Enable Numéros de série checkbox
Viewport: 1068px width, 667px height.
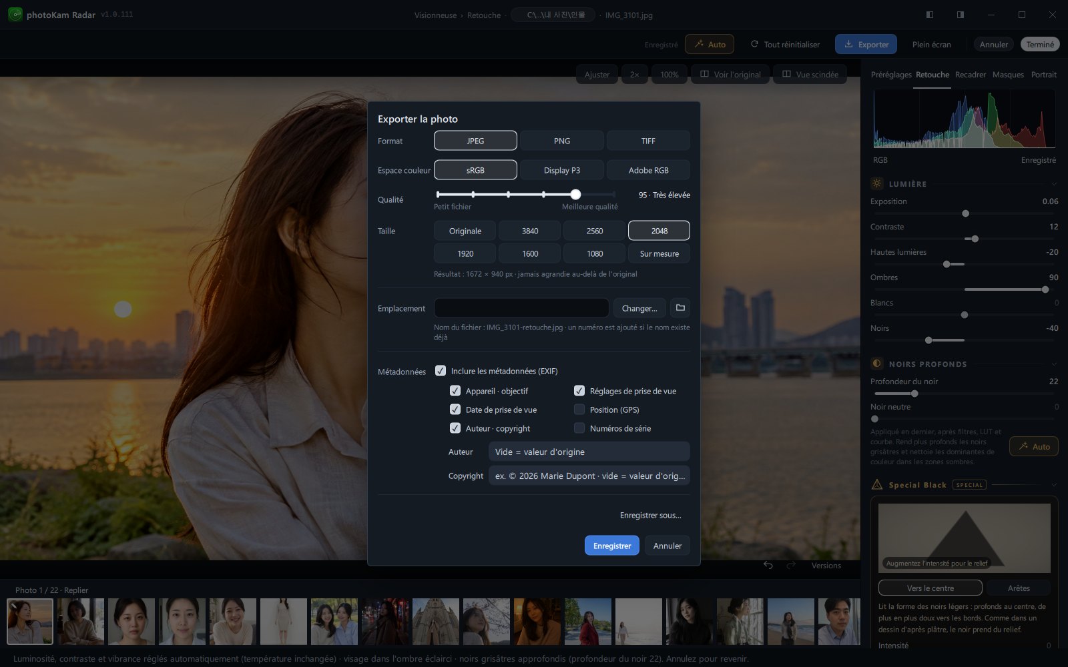click(579, 428)
